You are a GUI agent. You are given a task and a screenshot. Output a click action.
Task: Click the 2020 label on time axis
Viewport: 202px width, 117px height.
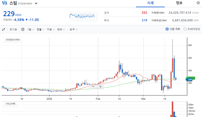click(x=49, y=99)
